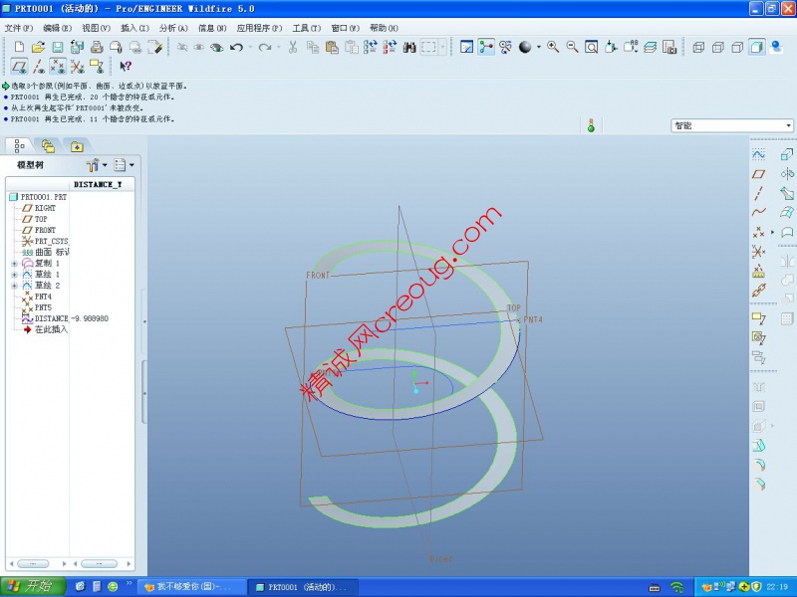The width and height of the screenshot is (797, 597).
Task: Toggle the spin center display
Action: coord(486,47)
